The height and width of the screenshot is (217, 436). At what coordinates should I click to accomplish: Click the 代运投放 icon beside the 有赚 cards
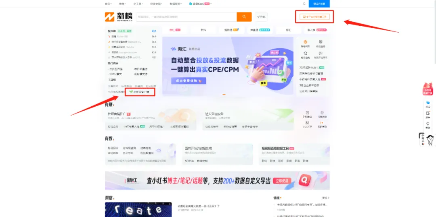(322, 112)
